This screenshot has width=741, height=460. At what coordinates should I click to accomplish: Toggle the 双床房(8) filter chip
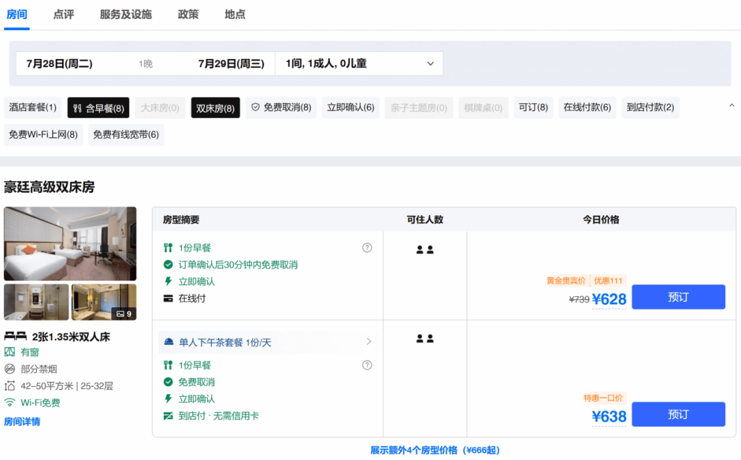pos(215,108)
